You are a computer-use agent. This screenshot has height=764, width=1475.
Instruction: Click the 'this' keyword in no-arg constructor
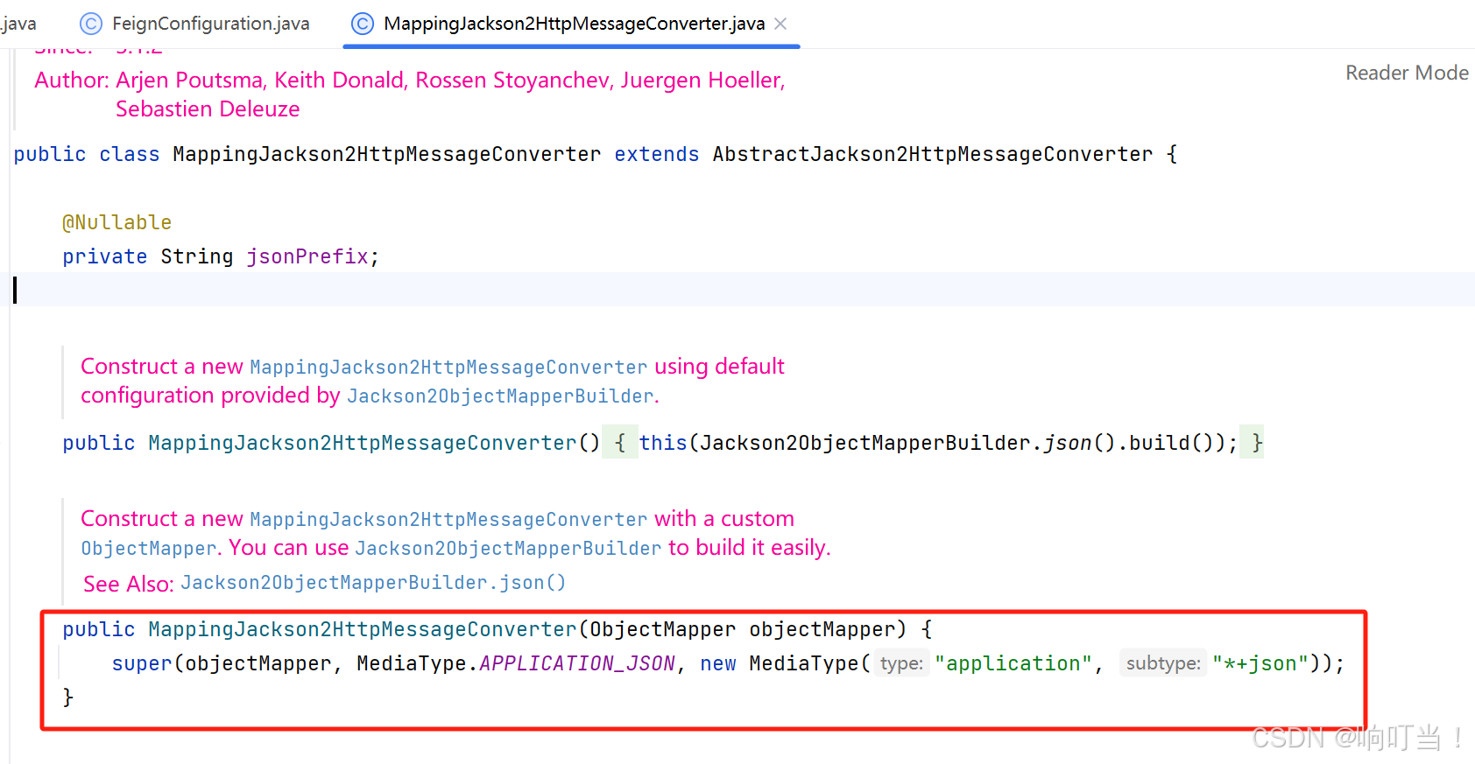pos(663,443)
